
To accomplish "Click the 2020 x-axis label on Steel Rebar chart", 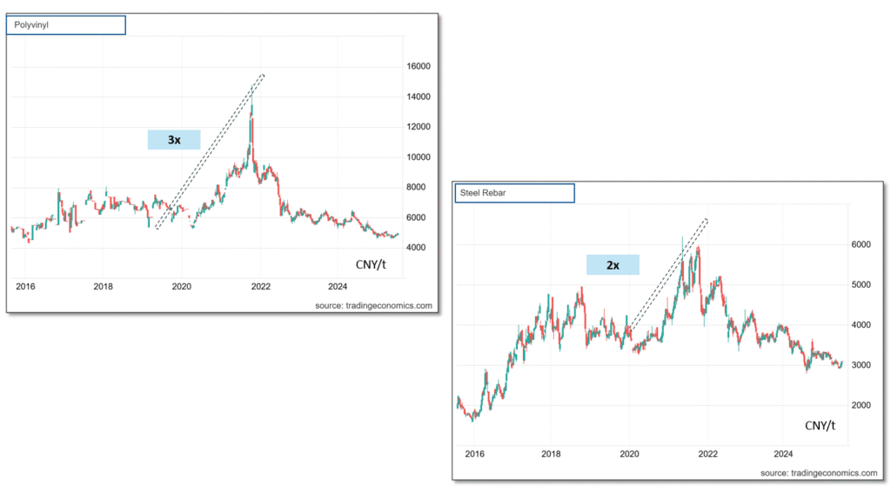I will (629, 454).
